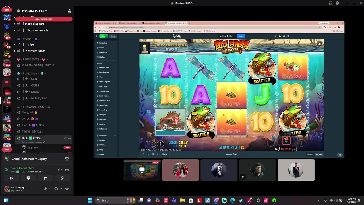The height and width of the screenshot is (205, 364).
Task: Open the stream-ideas channel
Action: pyautogui.click(x=36, y=51)
